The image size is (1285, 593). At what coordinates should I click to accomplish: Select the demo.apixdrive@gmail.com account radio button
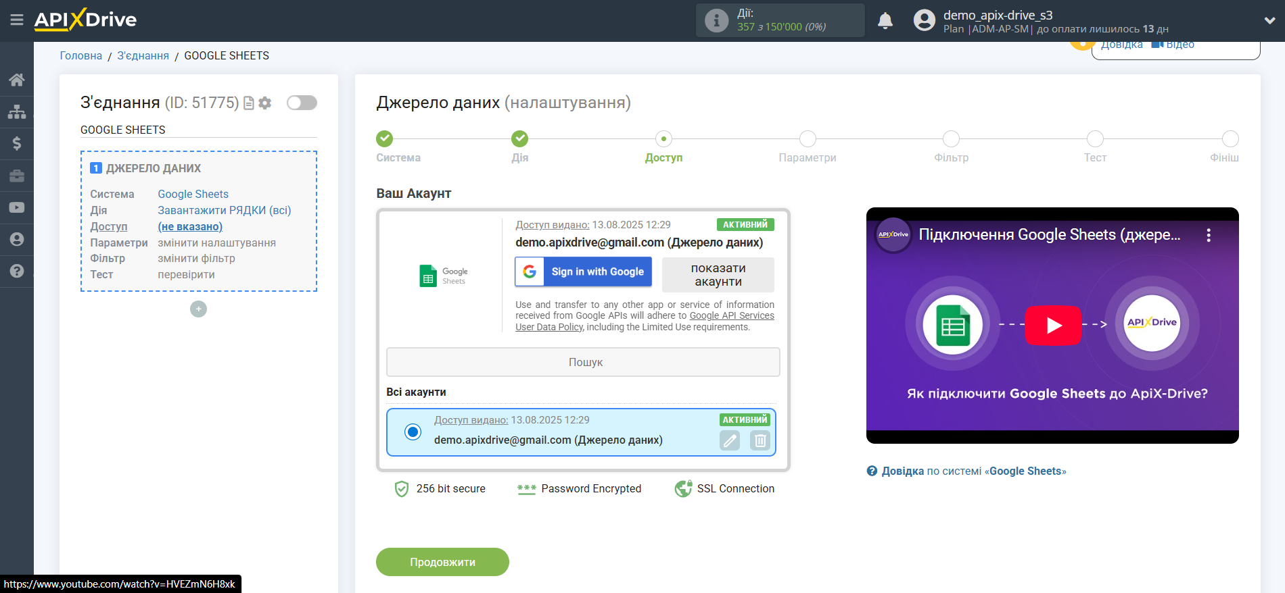point(413,432)
